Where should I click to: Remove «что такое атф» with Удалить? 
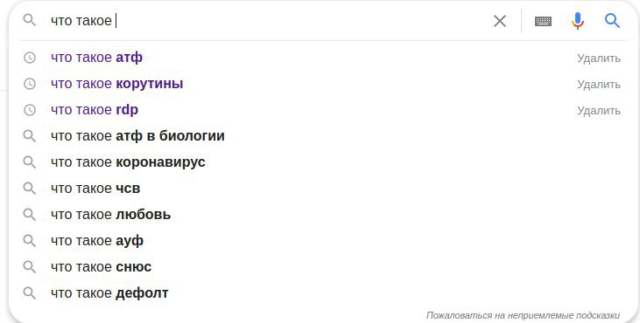pyautogui.click(x=598, y=58)
